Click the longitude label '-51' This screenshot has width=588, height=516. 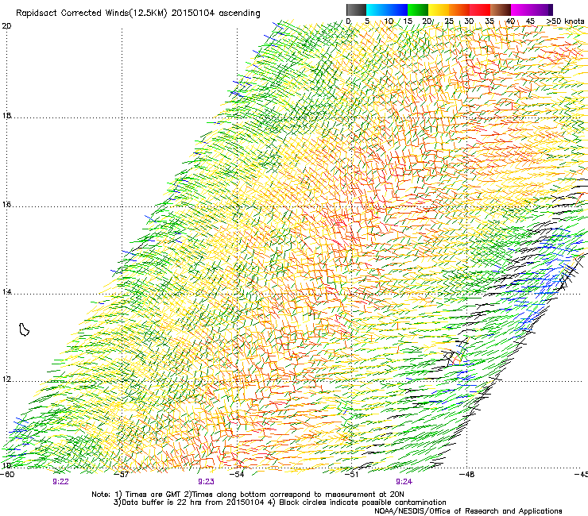point(352,475)
